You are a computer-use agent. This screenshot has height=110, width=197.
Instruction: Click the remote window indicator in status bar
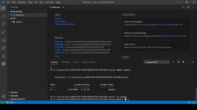pos(2,102)
